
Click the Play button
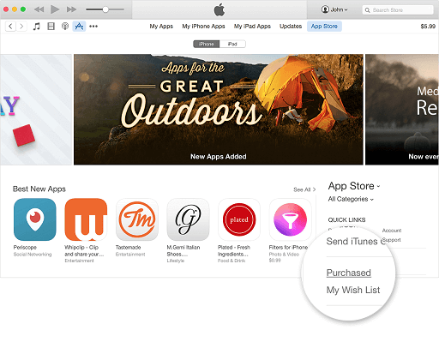tap(55, 9)
